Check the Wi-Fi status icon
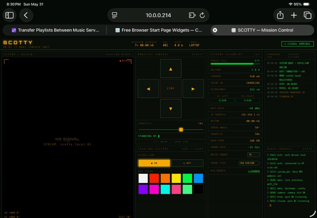317x218 pixels. (x=291, y=4)
